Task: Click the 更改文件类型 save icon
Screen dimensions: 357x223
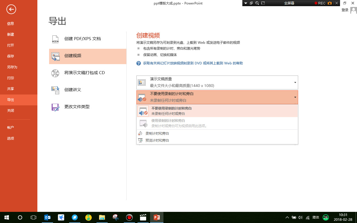Action: (x=55, y=107)
